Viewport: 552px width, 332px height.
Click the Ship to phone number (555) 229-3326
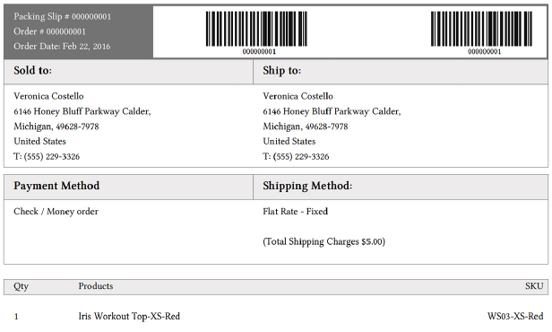point(299,156)
